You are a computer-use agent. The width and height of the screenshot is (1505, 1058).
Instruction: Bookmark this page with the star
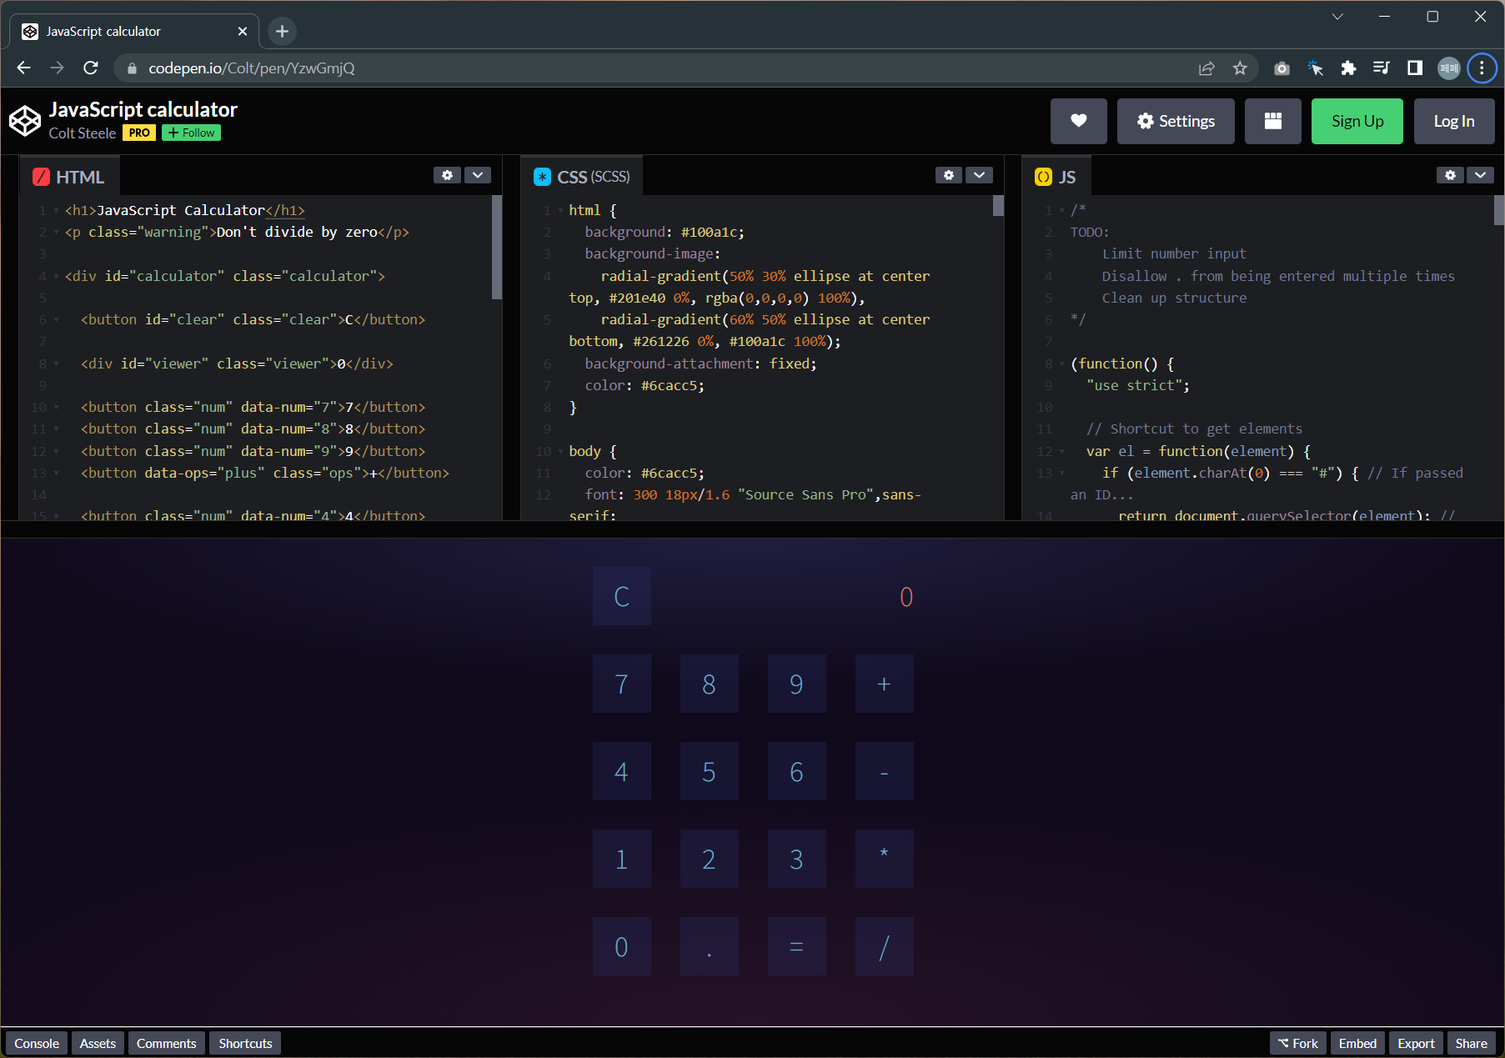(x=1240, y=68)
